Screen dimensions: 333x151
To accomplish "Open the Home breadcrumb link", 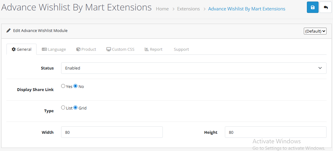I will click(x=162, y=9).
